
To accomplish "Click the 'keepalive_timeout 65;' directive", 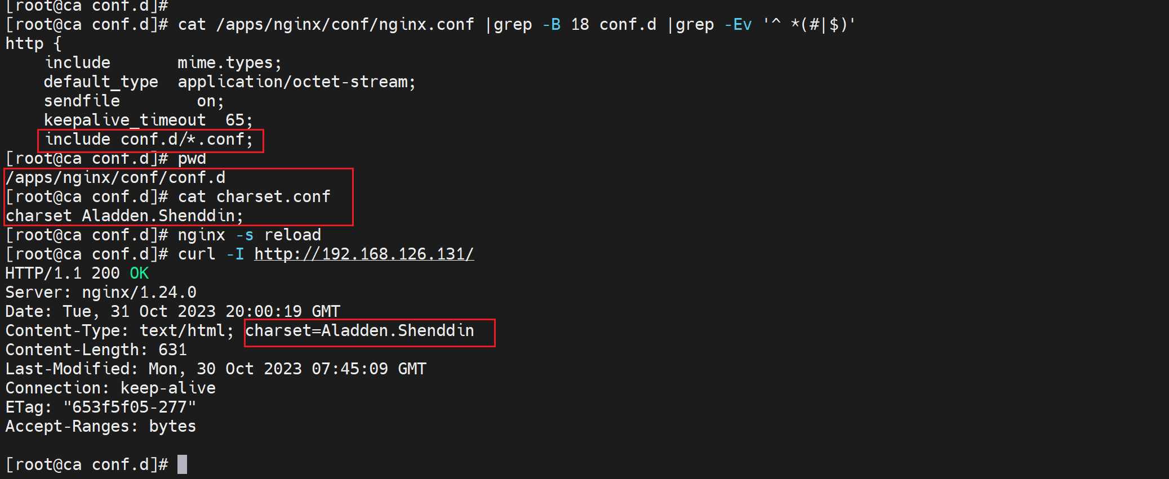I will tap(148, 120).
